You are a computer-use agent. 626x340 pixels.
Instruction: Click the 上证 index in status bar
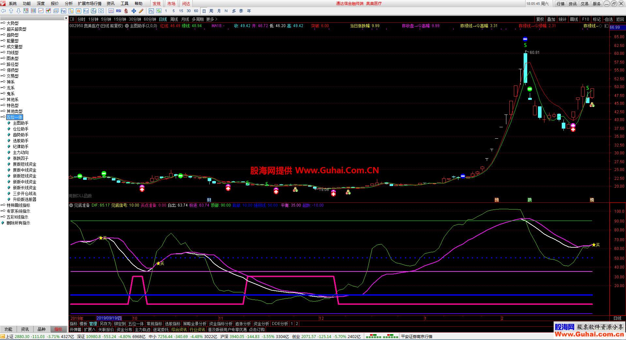(9, 336)
